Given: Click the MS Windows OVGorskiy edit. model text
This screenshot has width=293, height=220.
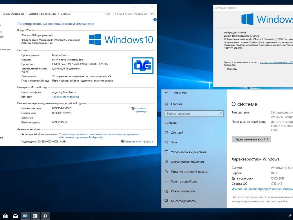Looking at the screenshot, I should 68,60.
